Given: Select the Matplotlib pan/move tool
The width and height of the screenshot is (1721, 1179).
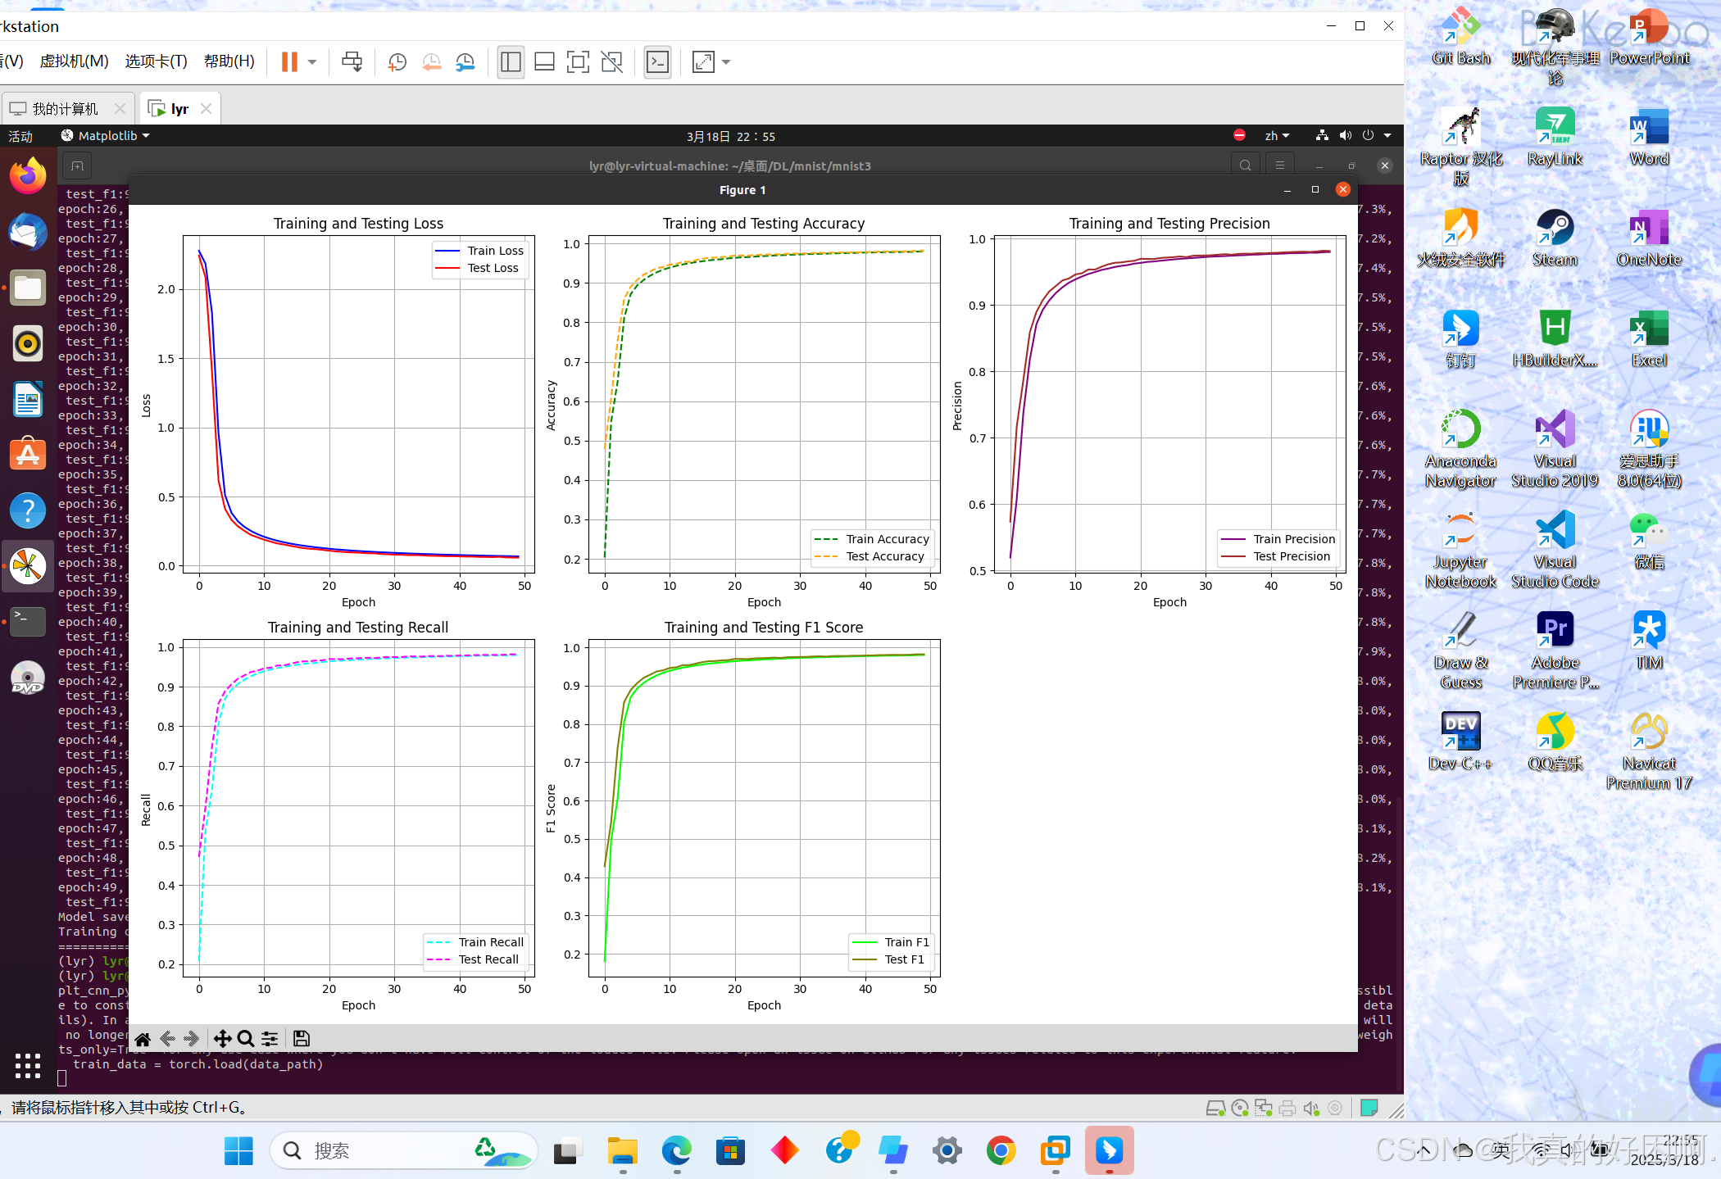Looking at the screenshot, I should click(x=222, y=1039).
